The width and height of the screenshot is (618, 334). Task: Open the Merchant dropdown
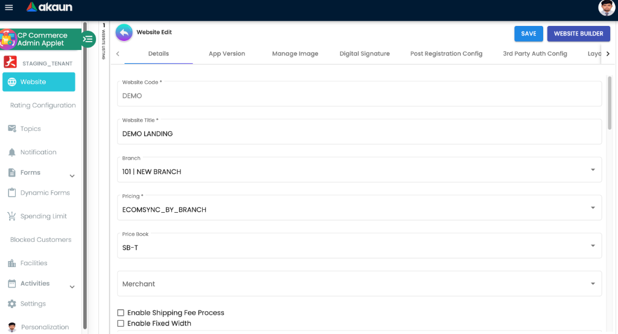click(360, 283)
